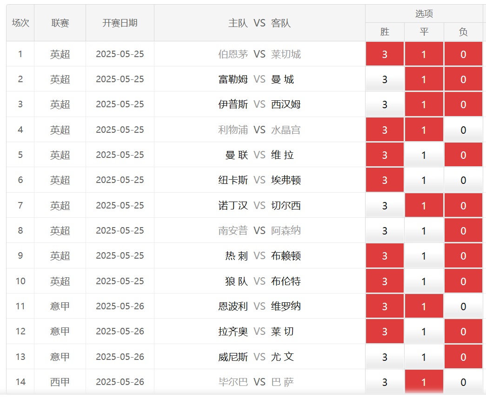Viewport: 486px width, 398px height.
Task: Toggle win option 3 for 伯恩茅 VS 莱切城
Action: coord(385,54)
